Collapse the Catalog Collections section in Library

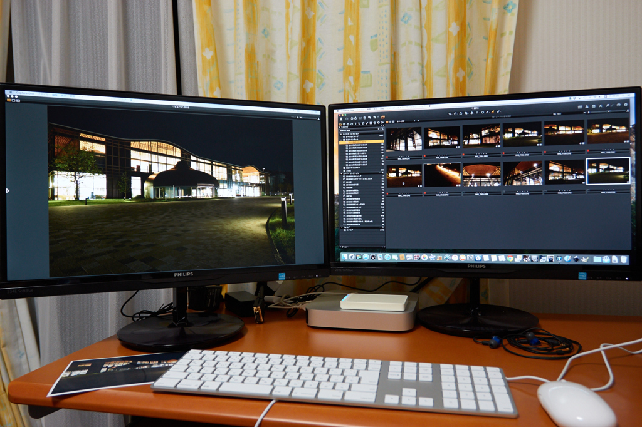click(340, 134)
